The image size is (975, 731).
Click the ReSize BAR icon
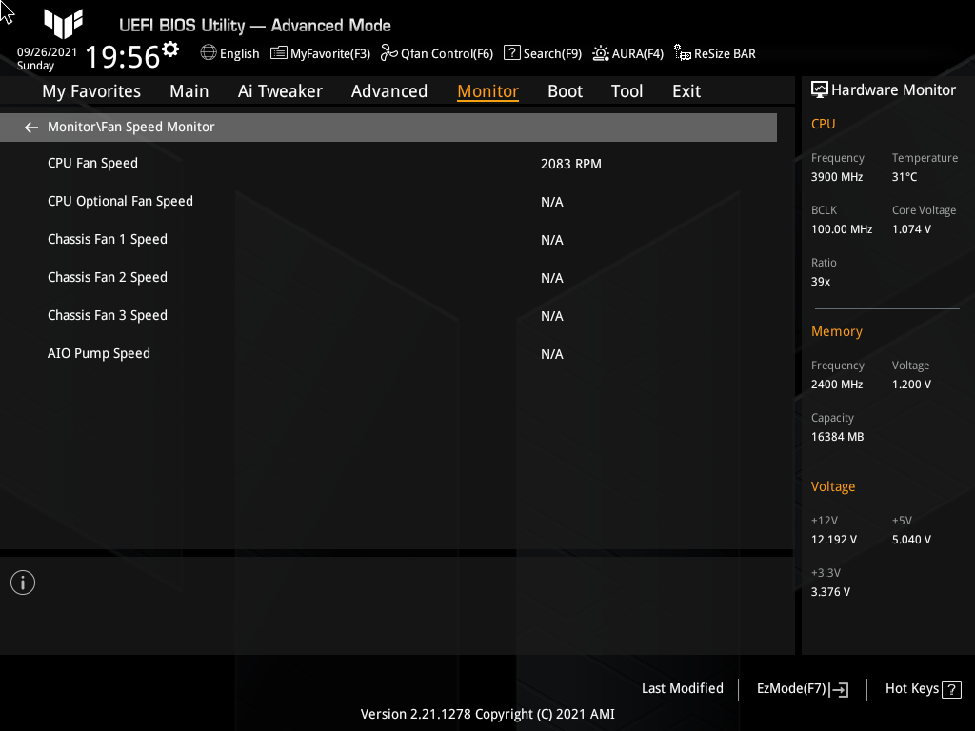[683, 53]
